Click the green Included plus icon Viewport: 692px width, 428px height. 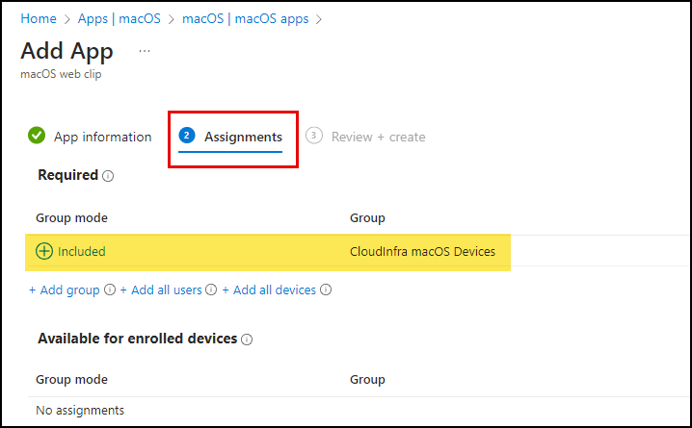[x=44, y=251]
